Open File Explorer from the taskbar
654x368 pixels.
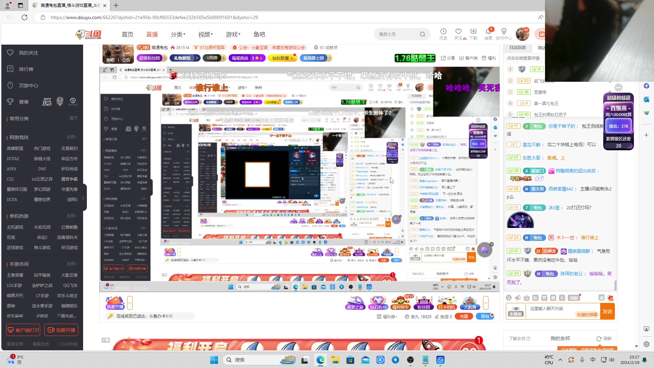pos(335,360)
